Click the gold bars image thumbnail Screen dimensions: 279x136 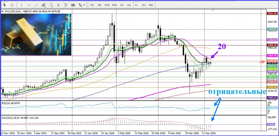tap(36, 35)
